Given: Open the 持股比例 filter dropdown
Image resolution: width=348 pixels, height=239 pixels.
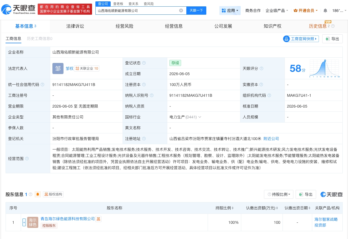Looking at the screenshot, I should (x=279, y=194).
